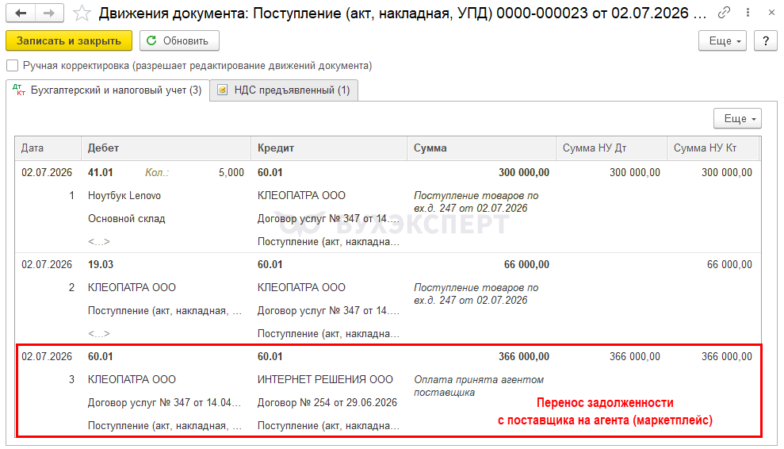Select the Ноутбук Lenovo cell
This screenshot has height=449, width=784.
click(x=124, y=196)
